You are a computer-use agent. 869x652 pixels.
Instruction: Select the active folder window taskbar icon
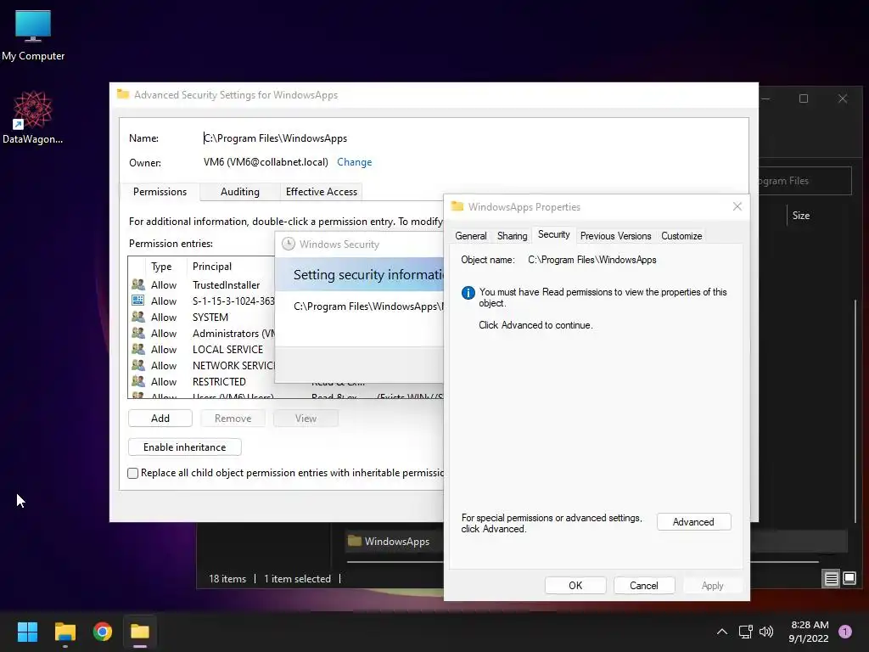pos(140,632)
